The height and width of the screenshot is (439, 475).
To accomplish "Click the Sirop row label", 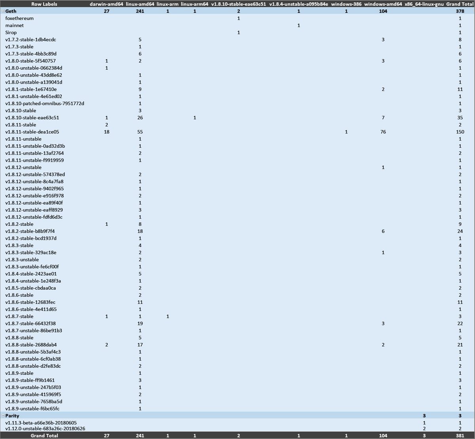I will [x=11, y=32].
